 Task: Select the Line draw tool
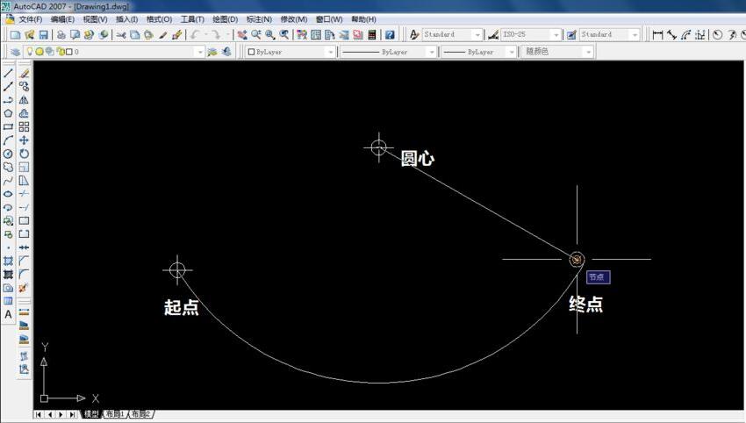[8, 73]
